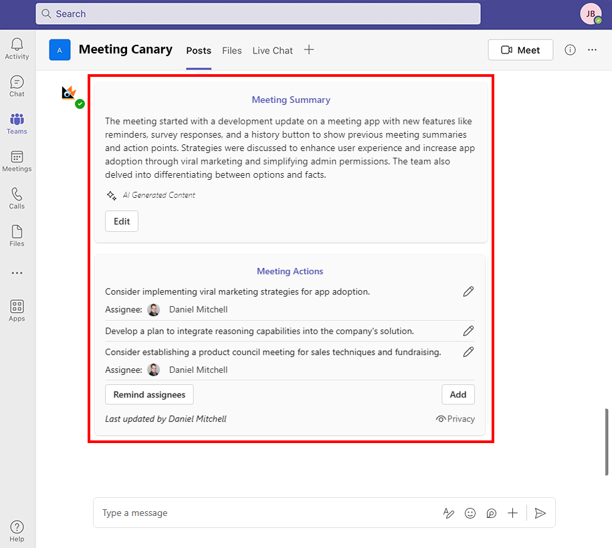
Task: Open the Teams section from the sidebar
Action: pyautogui.click(x=17, y=122)
